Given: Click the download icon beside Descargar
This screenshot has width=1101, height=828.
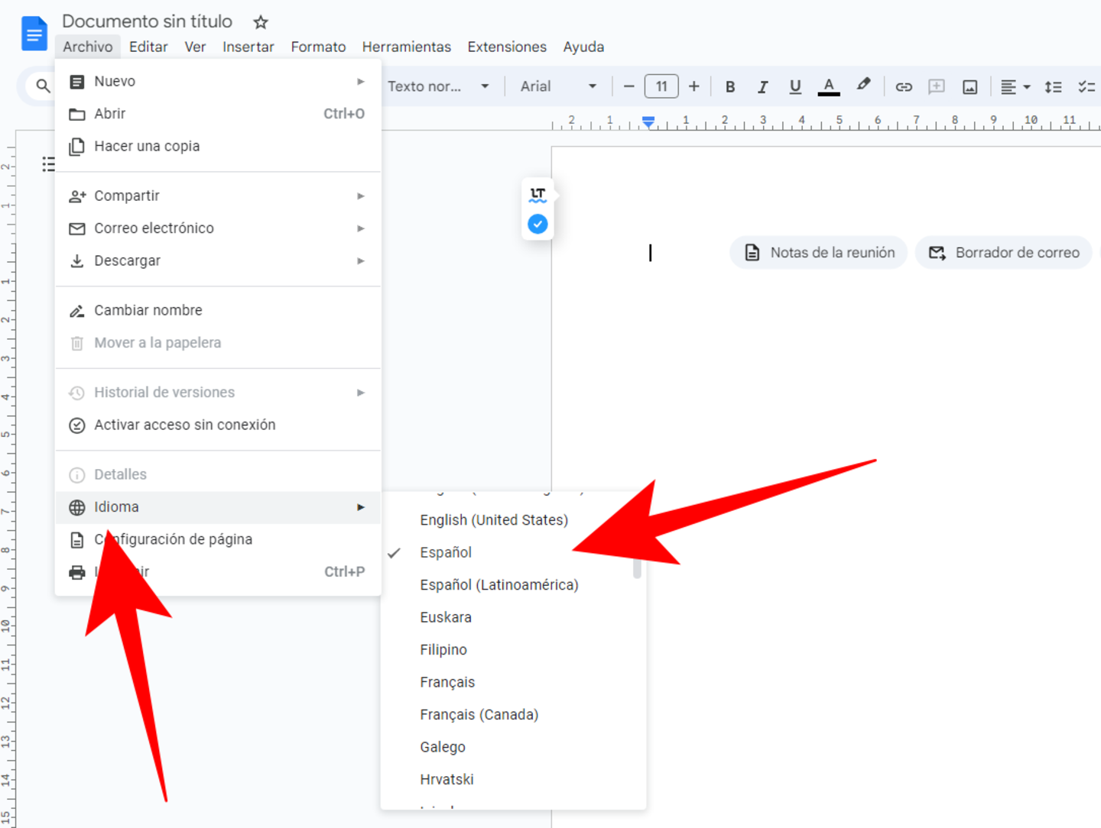Looking at the screenshot, I should pyautogui.click(x=77, y=261).
